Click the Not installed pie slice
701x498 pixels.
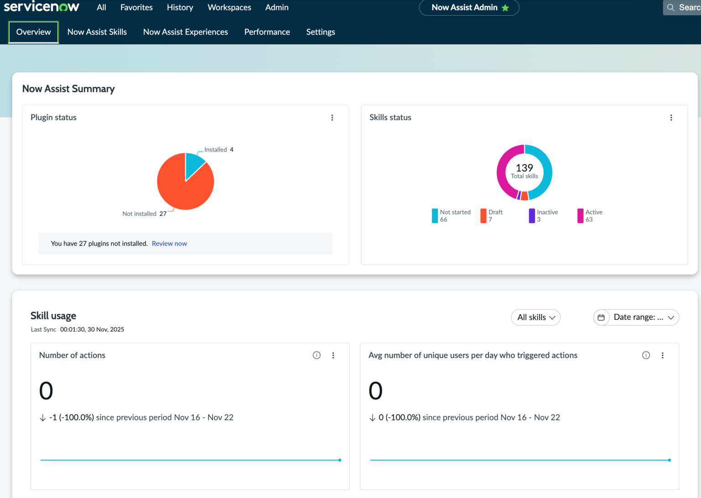182,189
